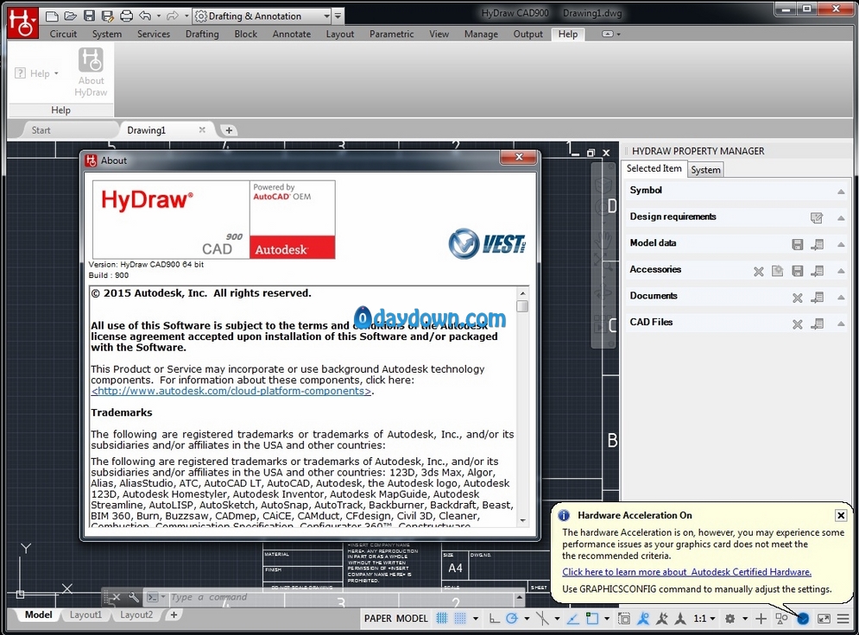Screen dimensions: 859x635
Task: Remove document using X in Documents row
Action: point(798,298)
